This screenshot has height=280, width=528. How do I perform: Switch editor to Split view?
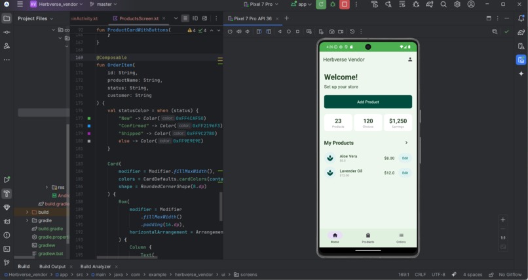pos(195,18)
